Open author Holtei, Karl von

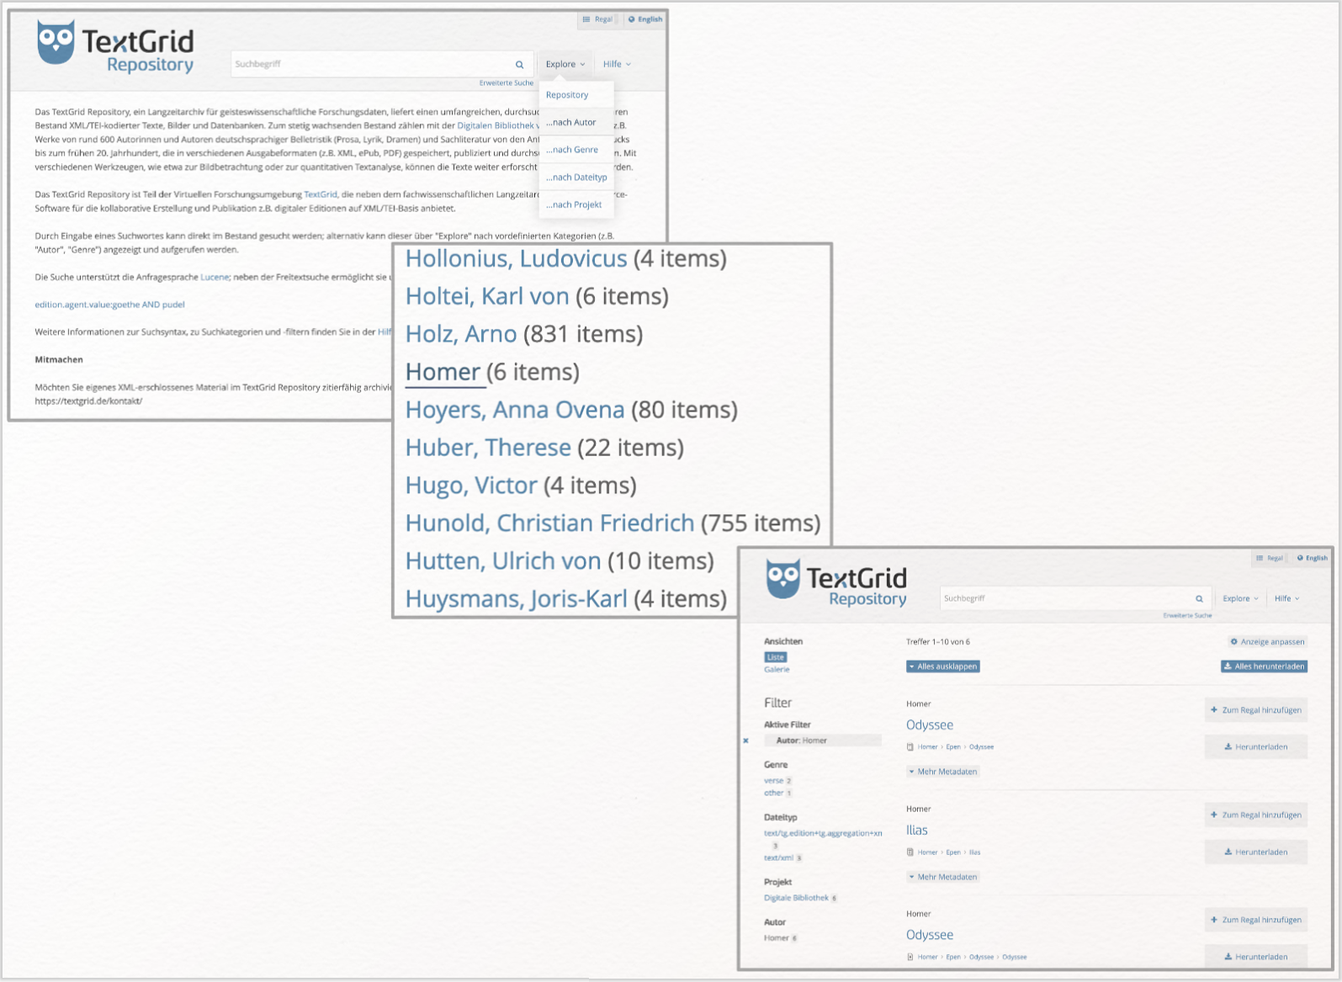(487, 296)
